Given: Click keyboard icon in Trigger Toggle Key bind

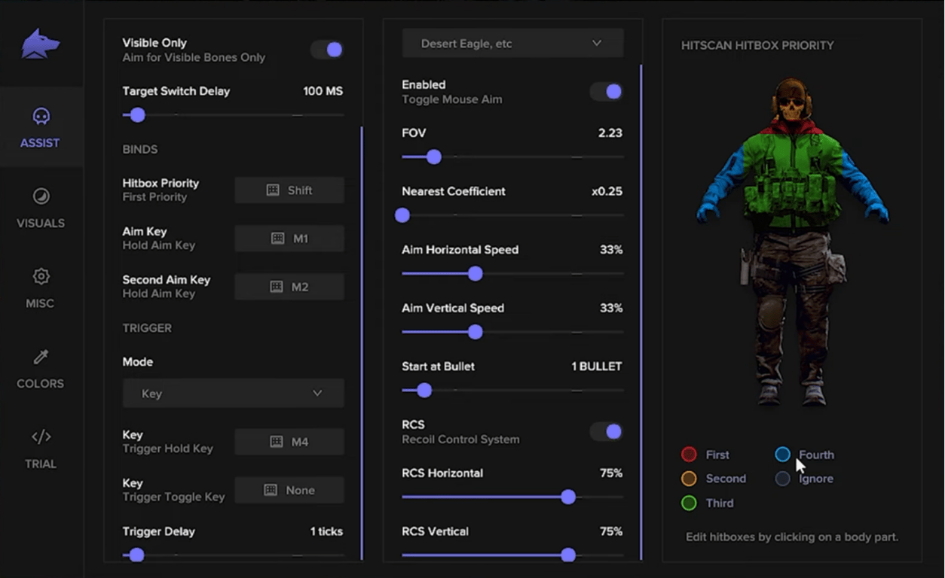Looking at the screenshot, I should click(x=271, y=490).
